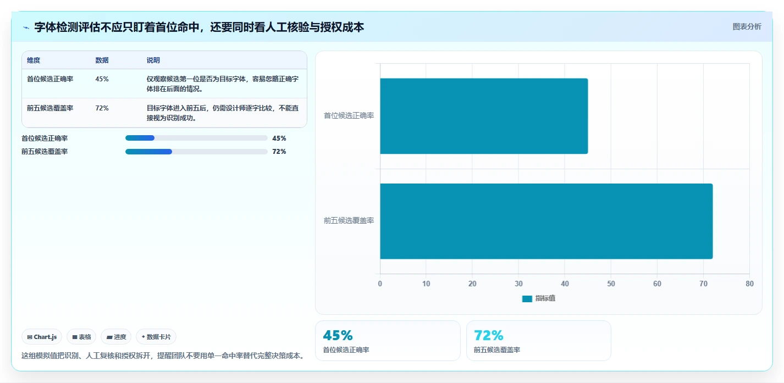Screen dimensions: 784x383
Task: Click the 首位候选正确率 progress bar label
Action: [45, 138]
